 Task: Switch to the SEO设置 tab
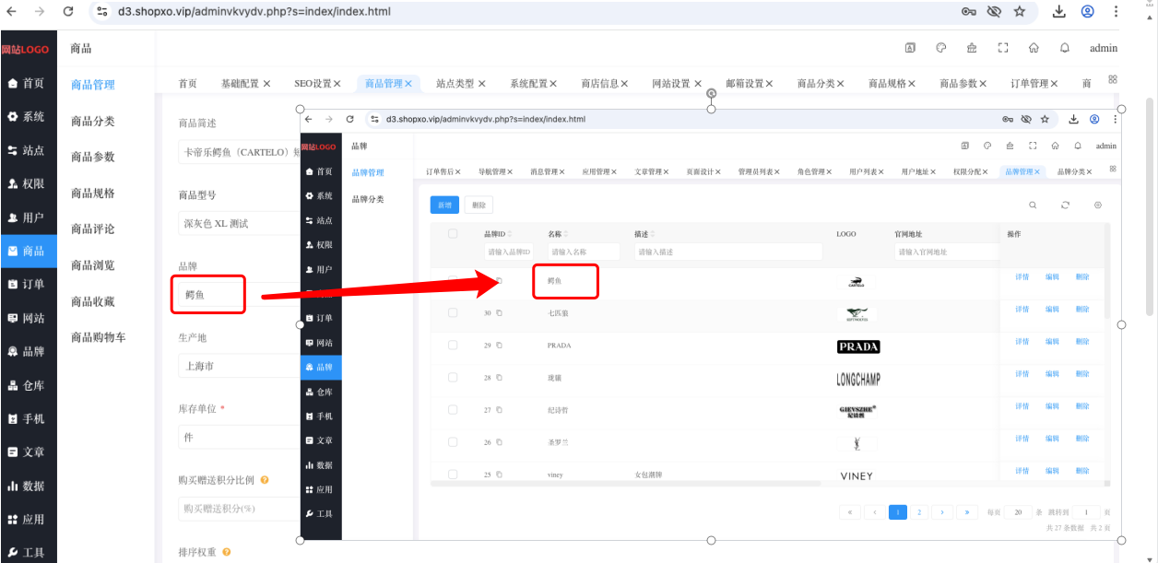pyautogui.click(x=313, y=83)
